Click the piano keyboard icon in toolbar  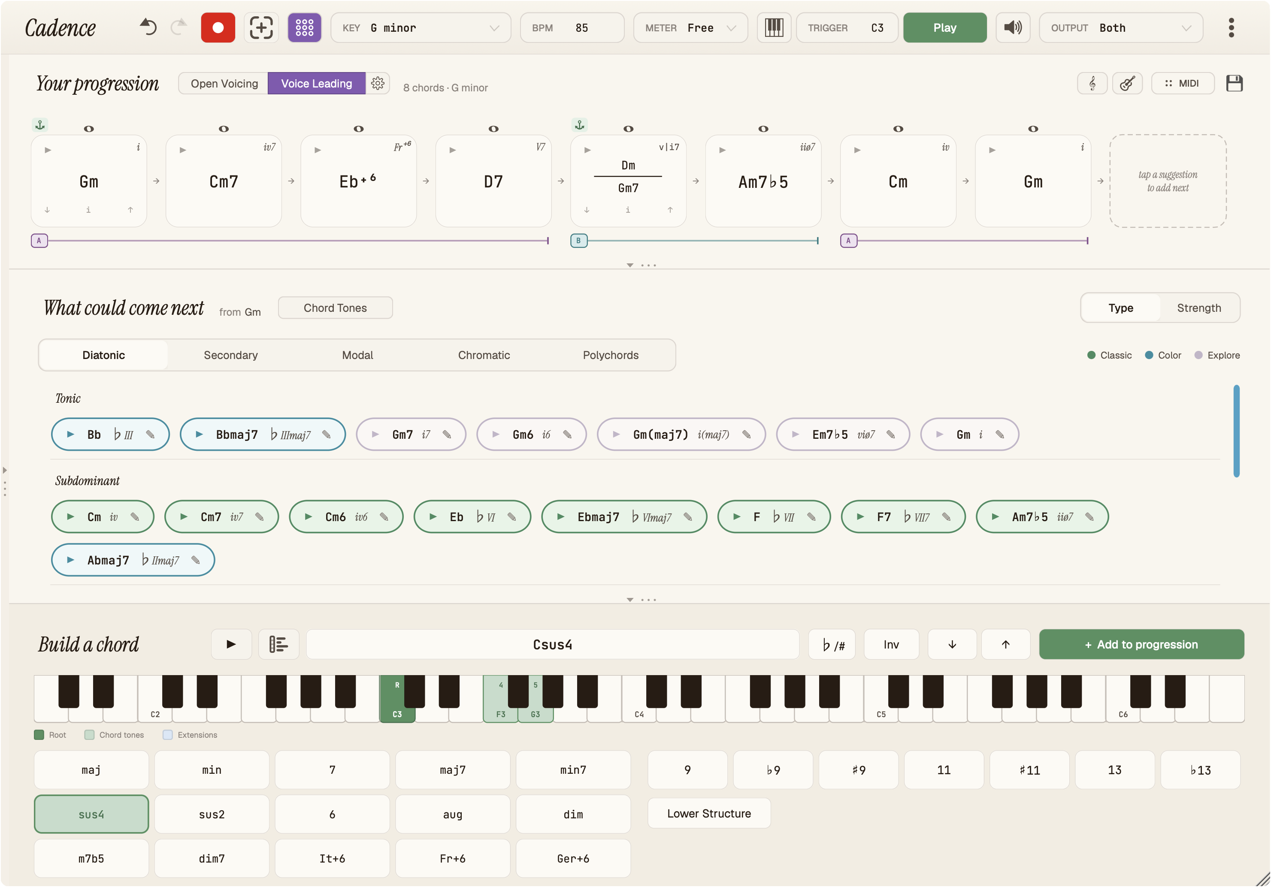(774, 28)
